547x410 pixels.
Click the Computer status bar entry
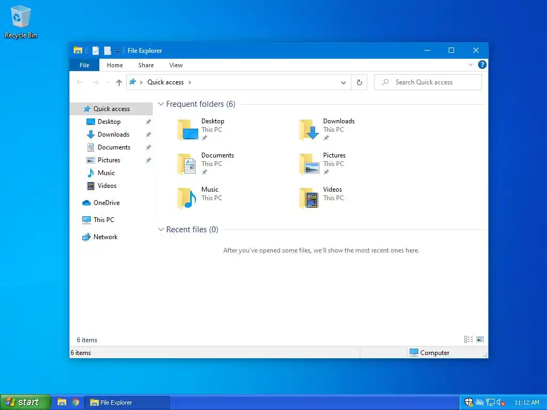[429, 352]
